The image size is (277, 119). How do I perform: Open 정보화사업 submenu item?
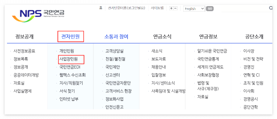click(x=114, y=99)
